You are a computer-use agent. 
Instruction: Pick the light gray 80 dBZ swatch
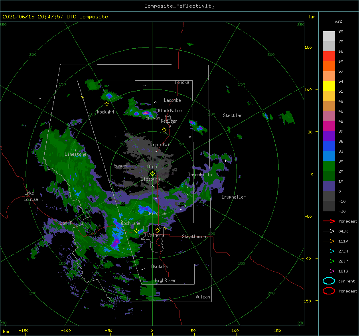329,36
